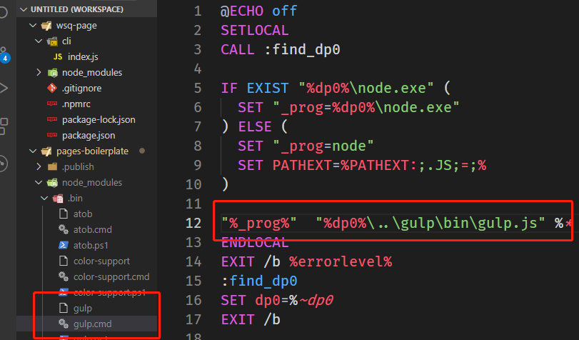Open the Extensions view icon

[x=4, y=124]
